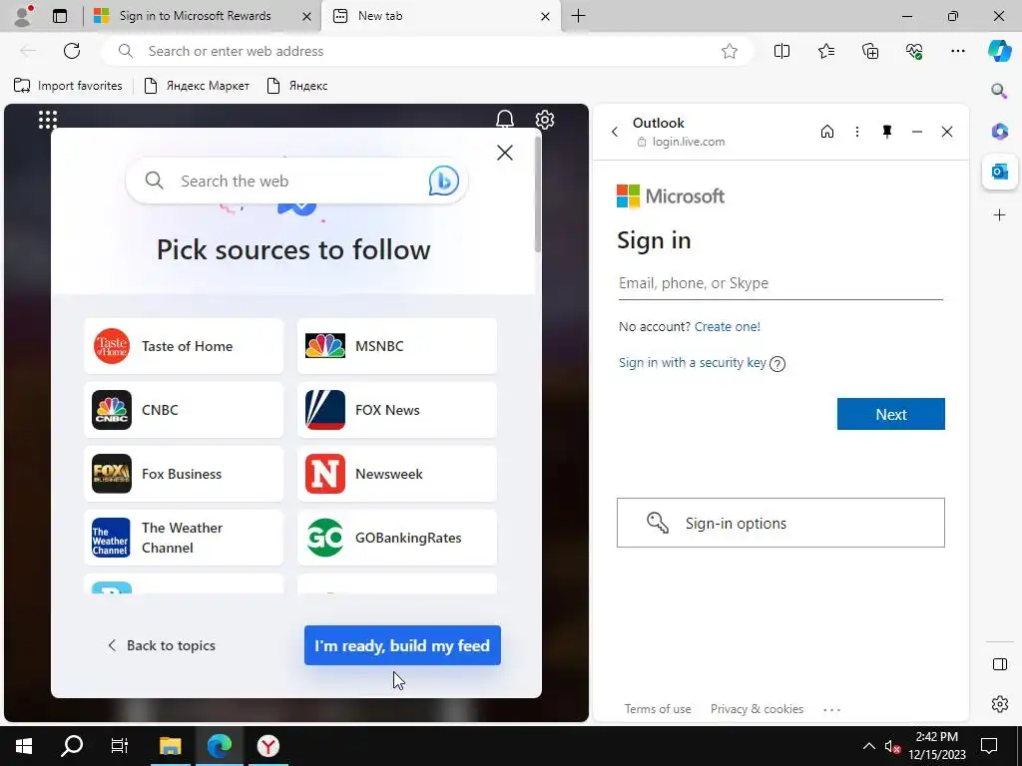Screen dimensions: 1022x766
Task: Go back in the Outlook pane
Action: point(615,132)
